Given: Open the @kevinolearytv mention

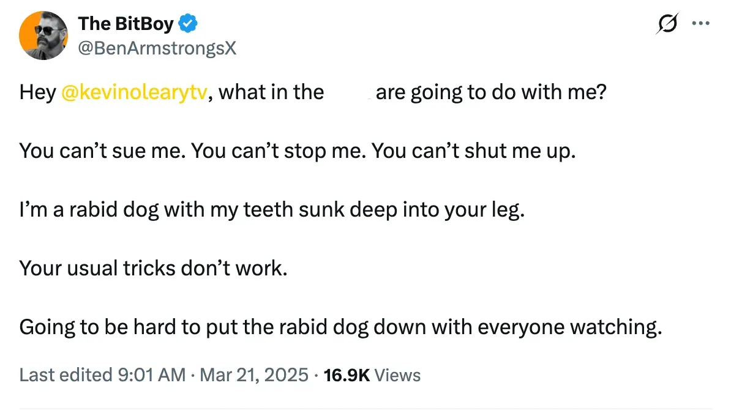Looking at the screenshot, I should coord(135,92).
